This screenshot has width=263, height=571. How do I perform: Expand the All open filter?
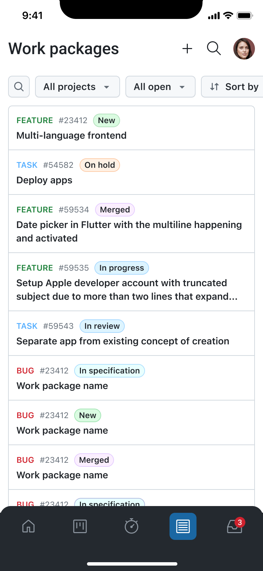(160, 87)
